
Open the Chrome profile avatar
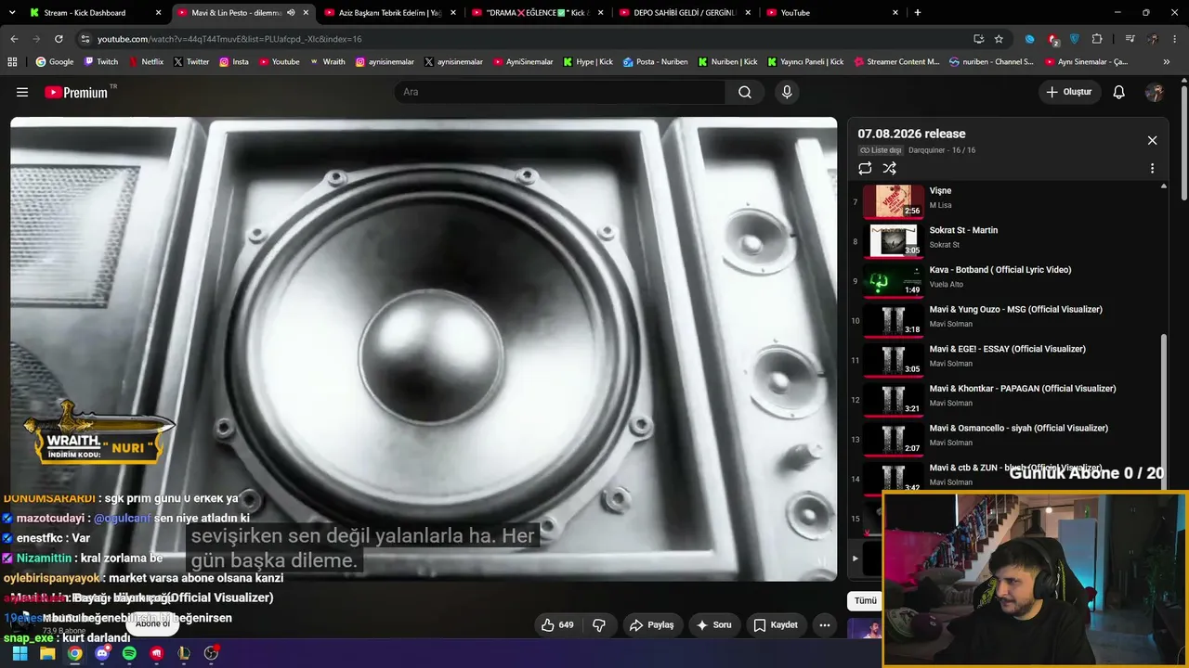click(1153, 39)
